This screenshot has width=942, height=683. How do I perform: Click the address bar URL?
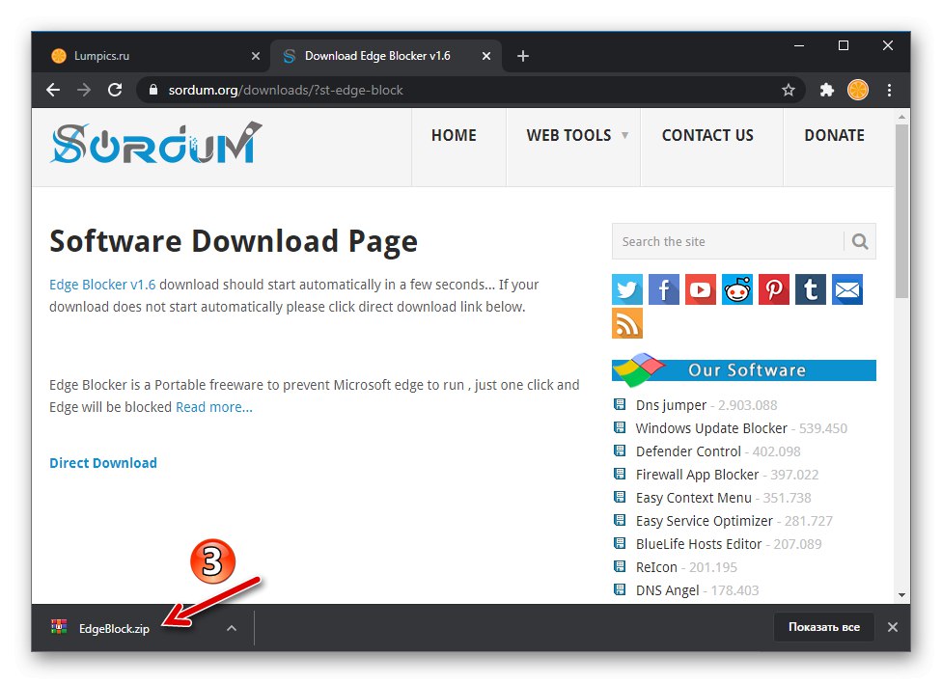coord(286,90)
